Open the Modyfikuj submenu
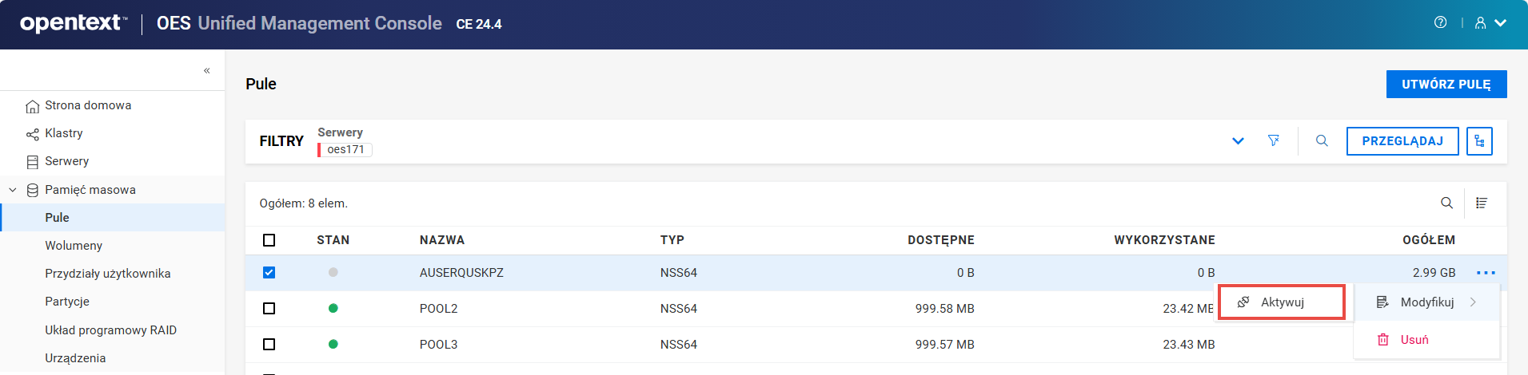Viewport: 1528px width, 375px height. [x=1426, y=302]
